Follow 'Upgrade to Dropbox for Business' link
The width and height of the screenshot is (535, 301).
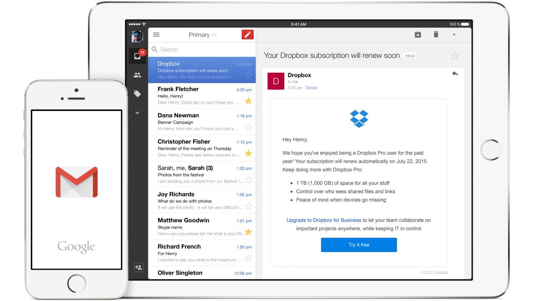click(324, 220)
